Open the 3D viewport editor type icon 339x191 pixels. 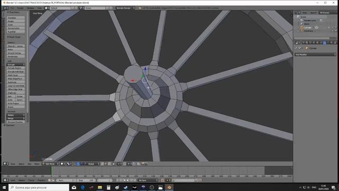click(x=5, y=164)
